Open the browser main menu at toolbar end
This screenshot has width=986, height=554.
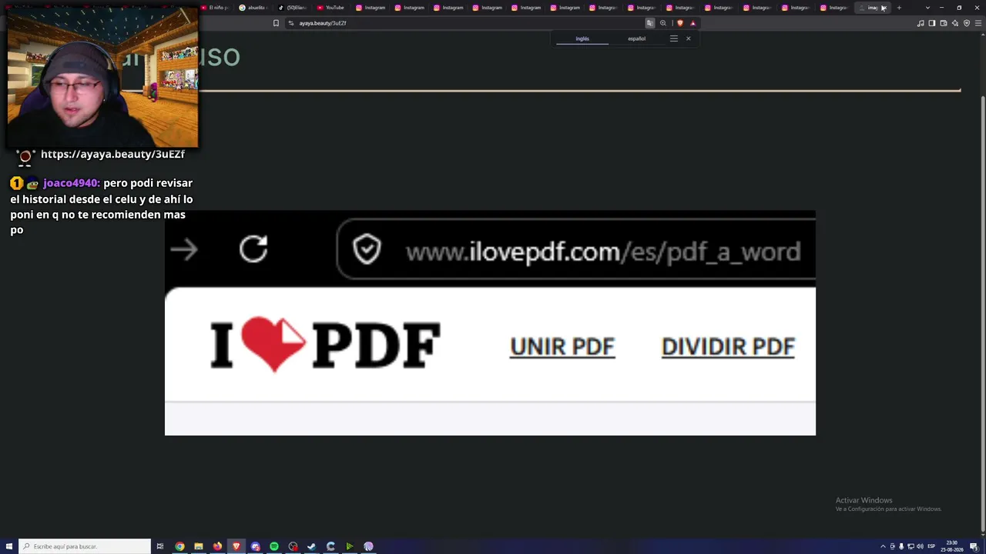[978, 23]
